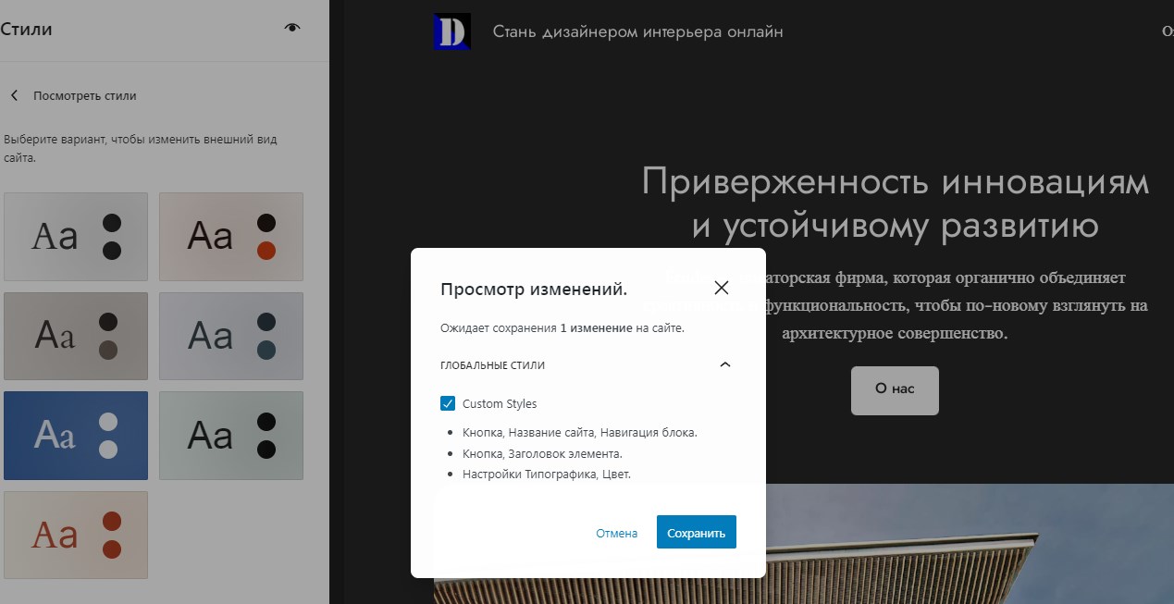This screenshot has width=1174, height=604.
Task: Click the Глобальные стили section header
Action: point(492,365)
